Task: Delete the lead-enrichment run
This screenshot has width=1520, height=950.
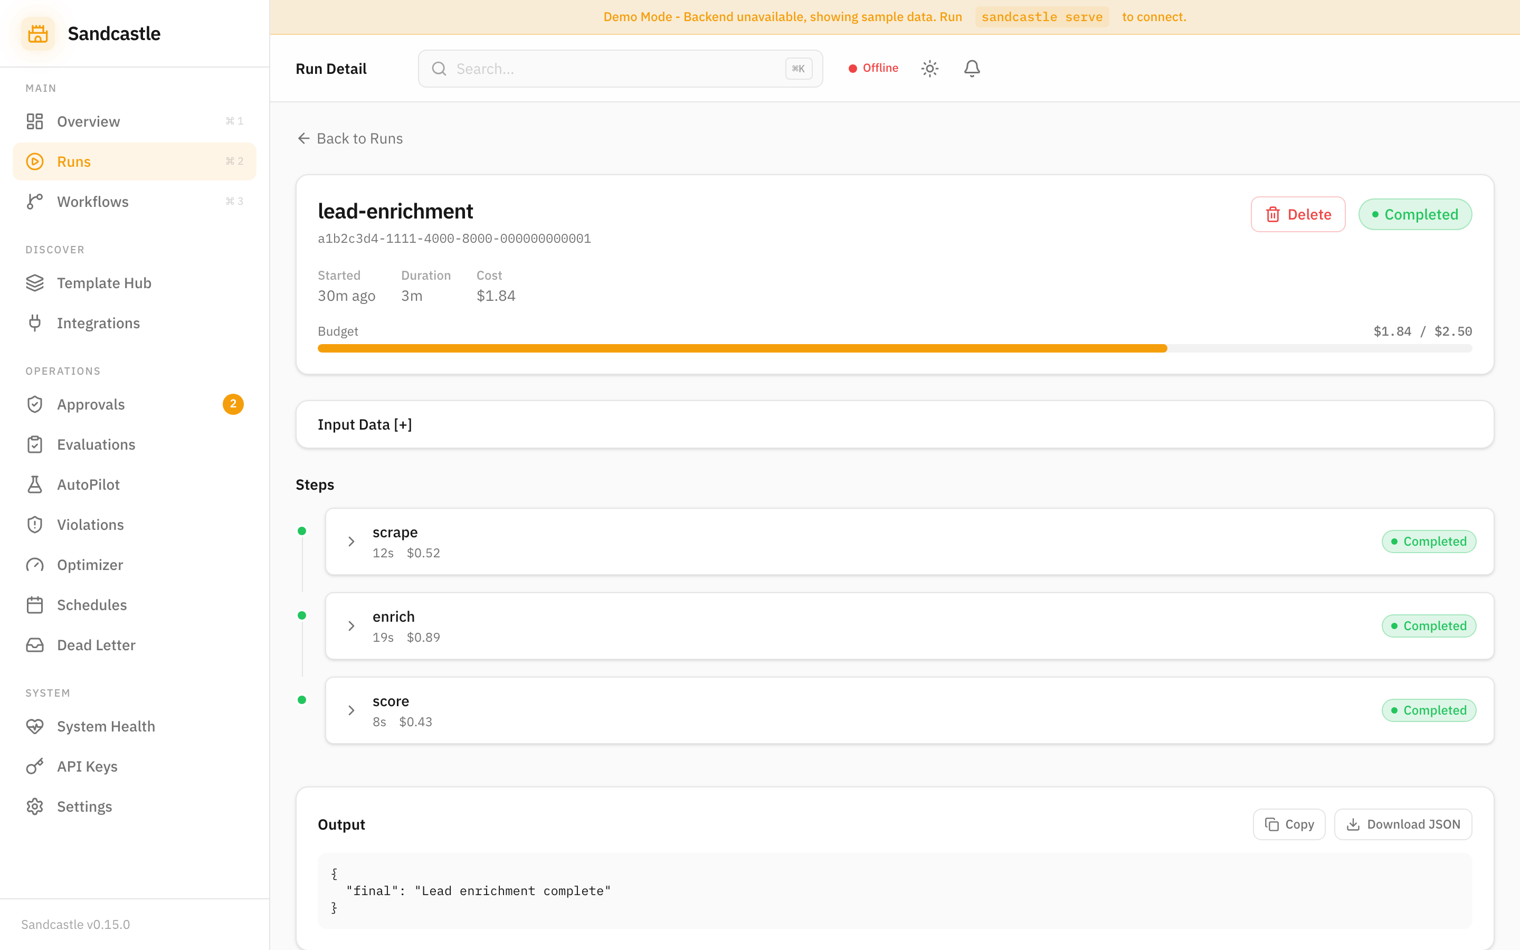Action: 1298,214
